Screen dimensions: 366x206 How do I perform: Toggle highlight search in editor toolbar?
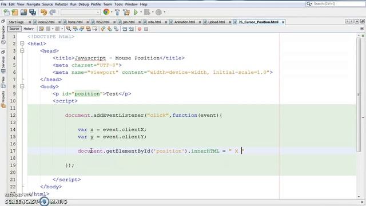(88, 29)
